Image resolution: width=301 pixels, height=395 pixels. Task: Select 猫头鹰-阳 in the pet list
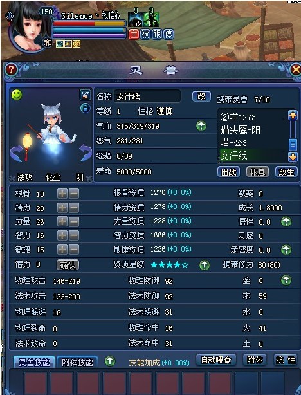click(241, 130)
